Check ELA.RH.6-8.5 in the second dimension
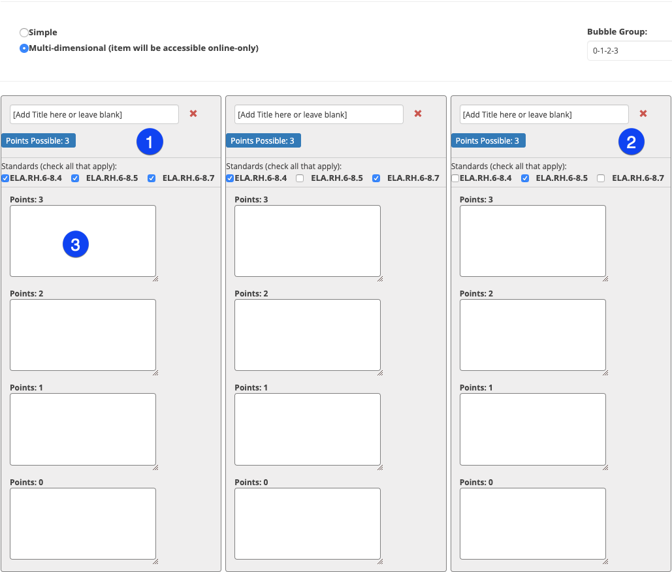Screen dimensions: 672x572 tap(300, 178)
